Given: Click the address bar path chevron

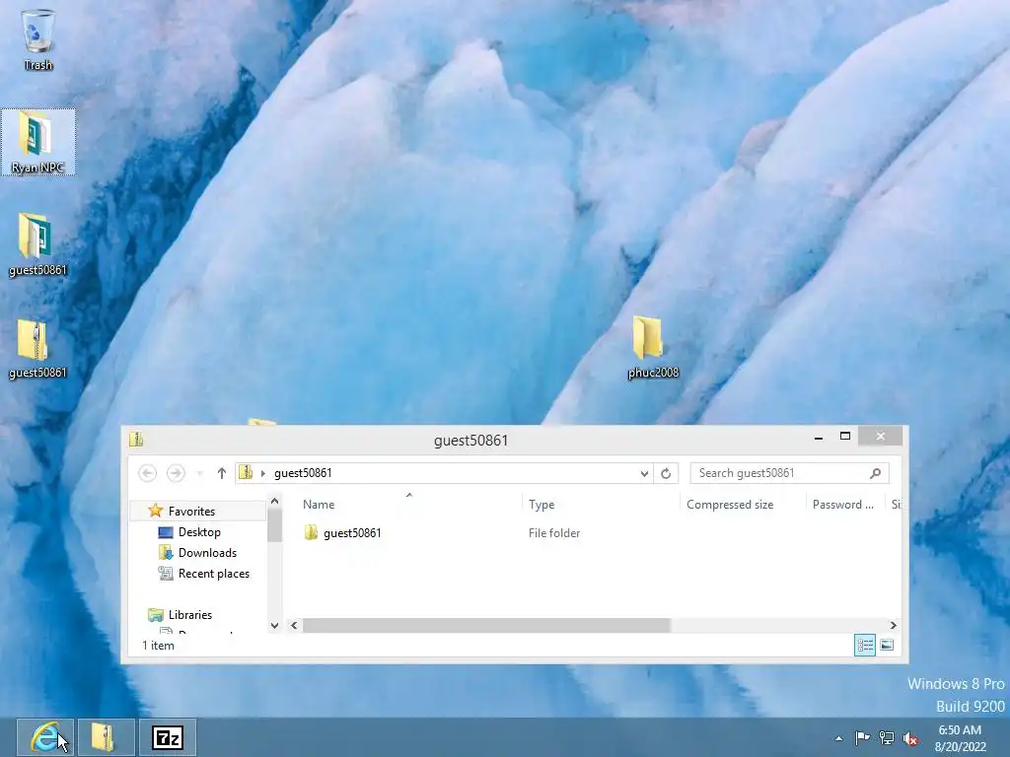Looking at the screenshot, I should pyautogui.click(x=262, y=473).
